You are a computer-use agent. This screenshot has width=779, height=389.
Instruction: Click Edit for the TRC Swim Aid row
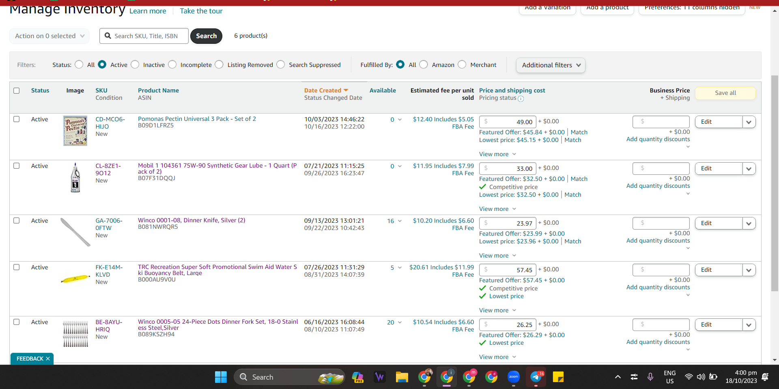coord(719,270)
